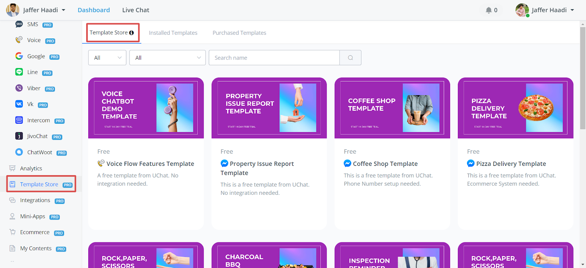Open My Contents sidebar item
The image size is (586, 268).
tap(36, 248)
